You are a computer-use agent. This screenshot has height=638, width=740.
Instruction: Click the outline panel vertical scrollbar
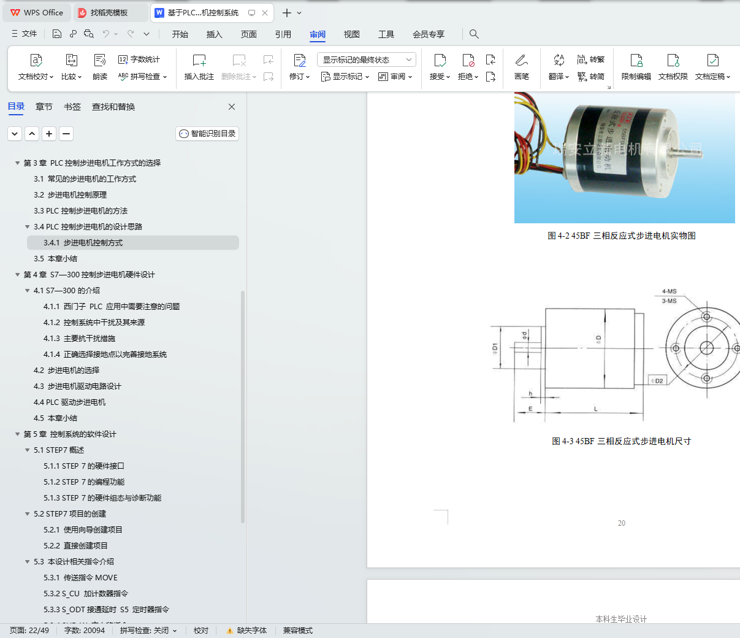click(x=243, y=406)
